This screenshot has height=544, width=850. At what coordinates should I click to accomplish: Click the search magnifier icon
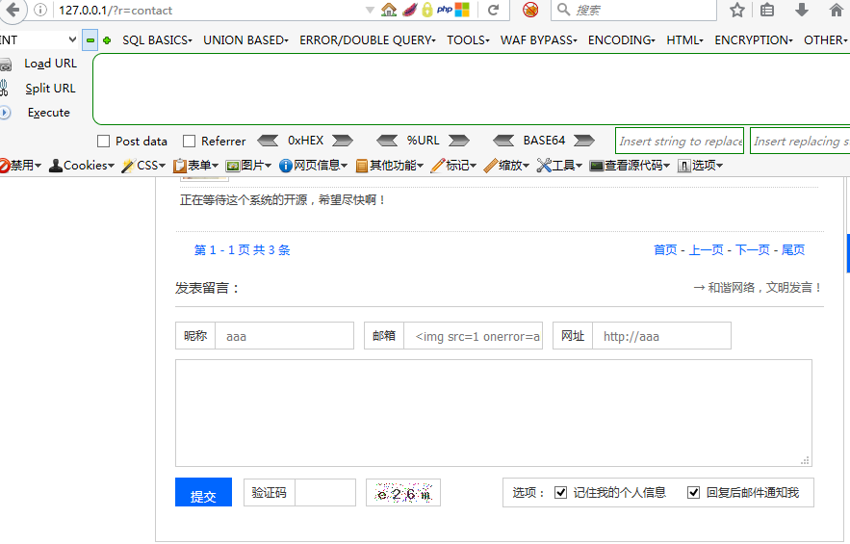(x=563, y=10)
